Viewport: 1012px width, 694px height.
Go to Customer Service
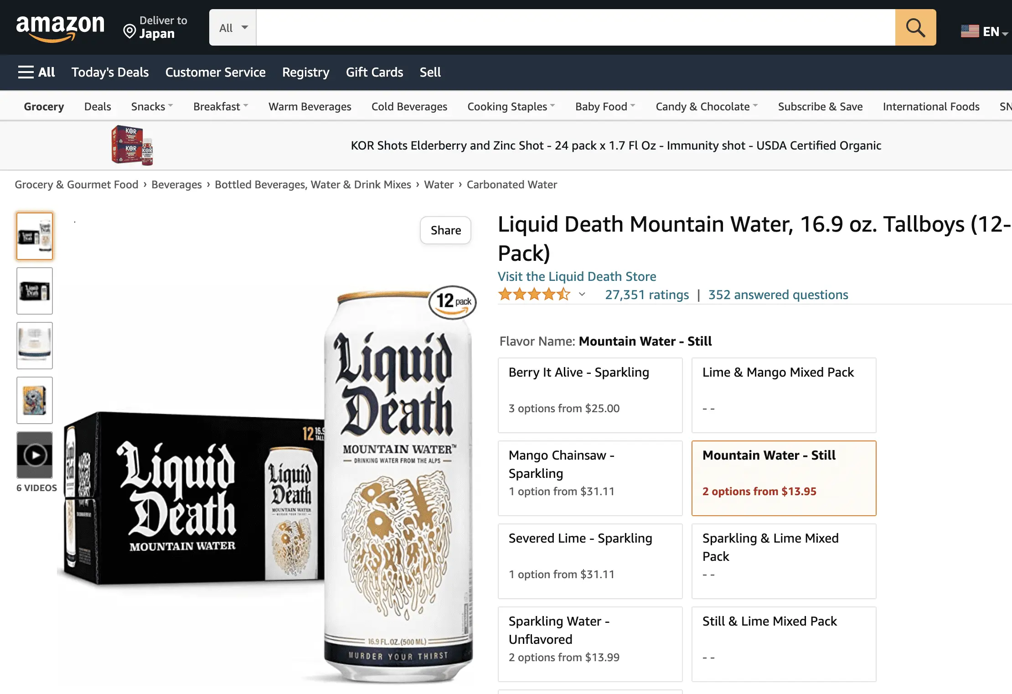215,72
